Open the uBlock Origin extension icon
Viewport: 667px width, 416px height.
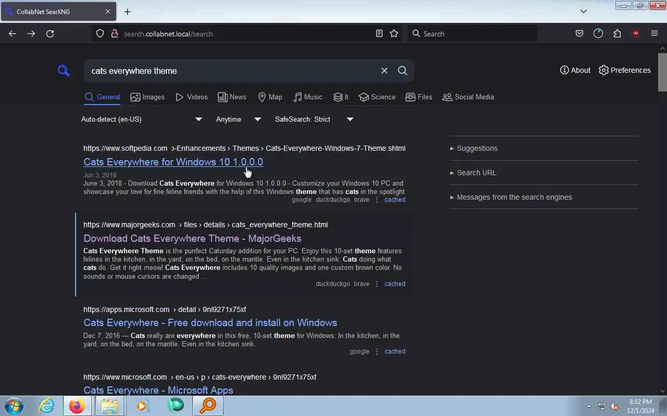point(636,33)
